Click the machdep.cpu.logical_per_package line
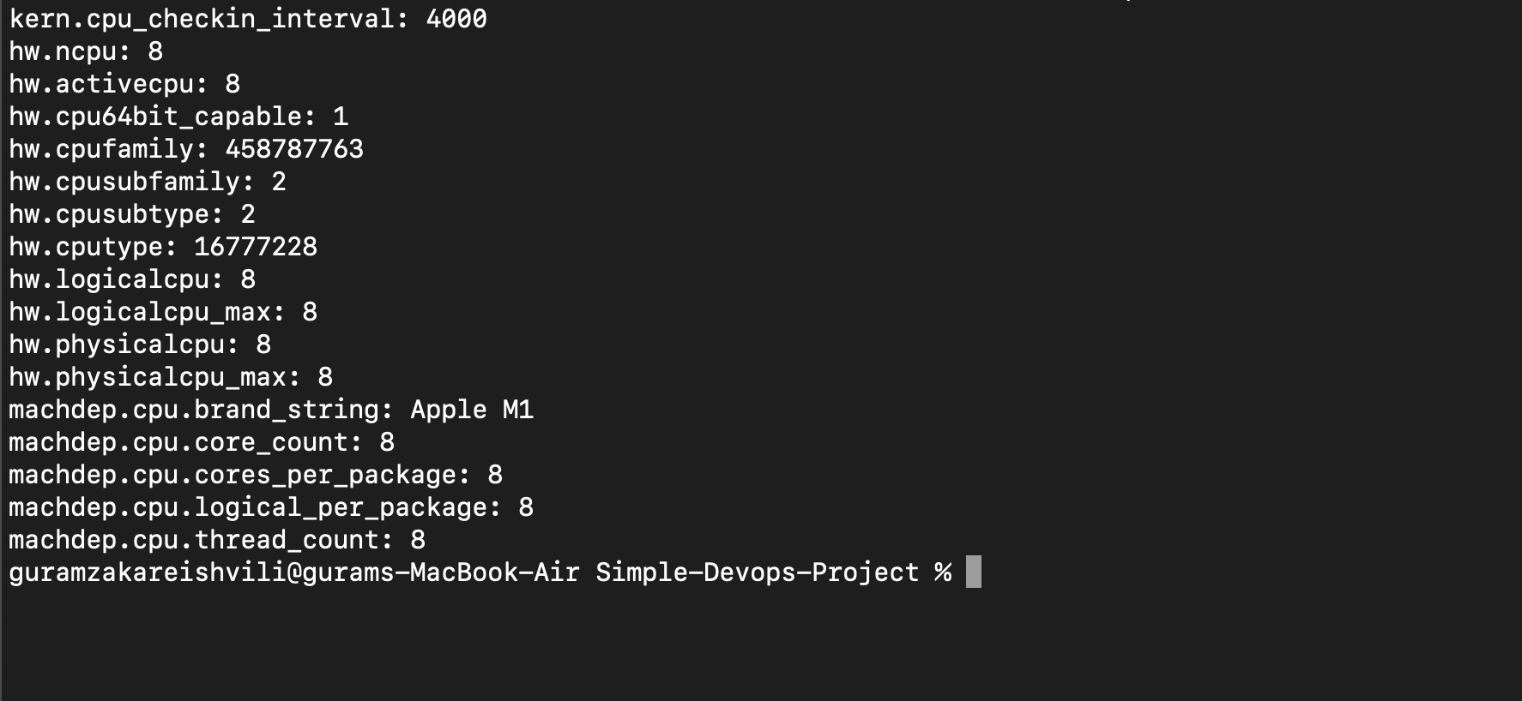Screen dimensions: 1522x701 tap(271, 507)
